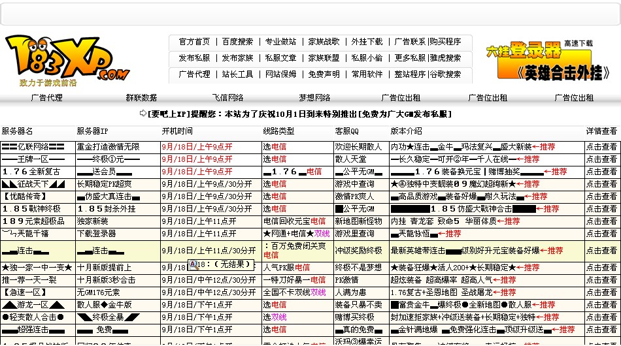Image resolution: width=621 pixels, height=346 pixels.
Task: Click the 群联数据 sponsor link
Action: 141,98
